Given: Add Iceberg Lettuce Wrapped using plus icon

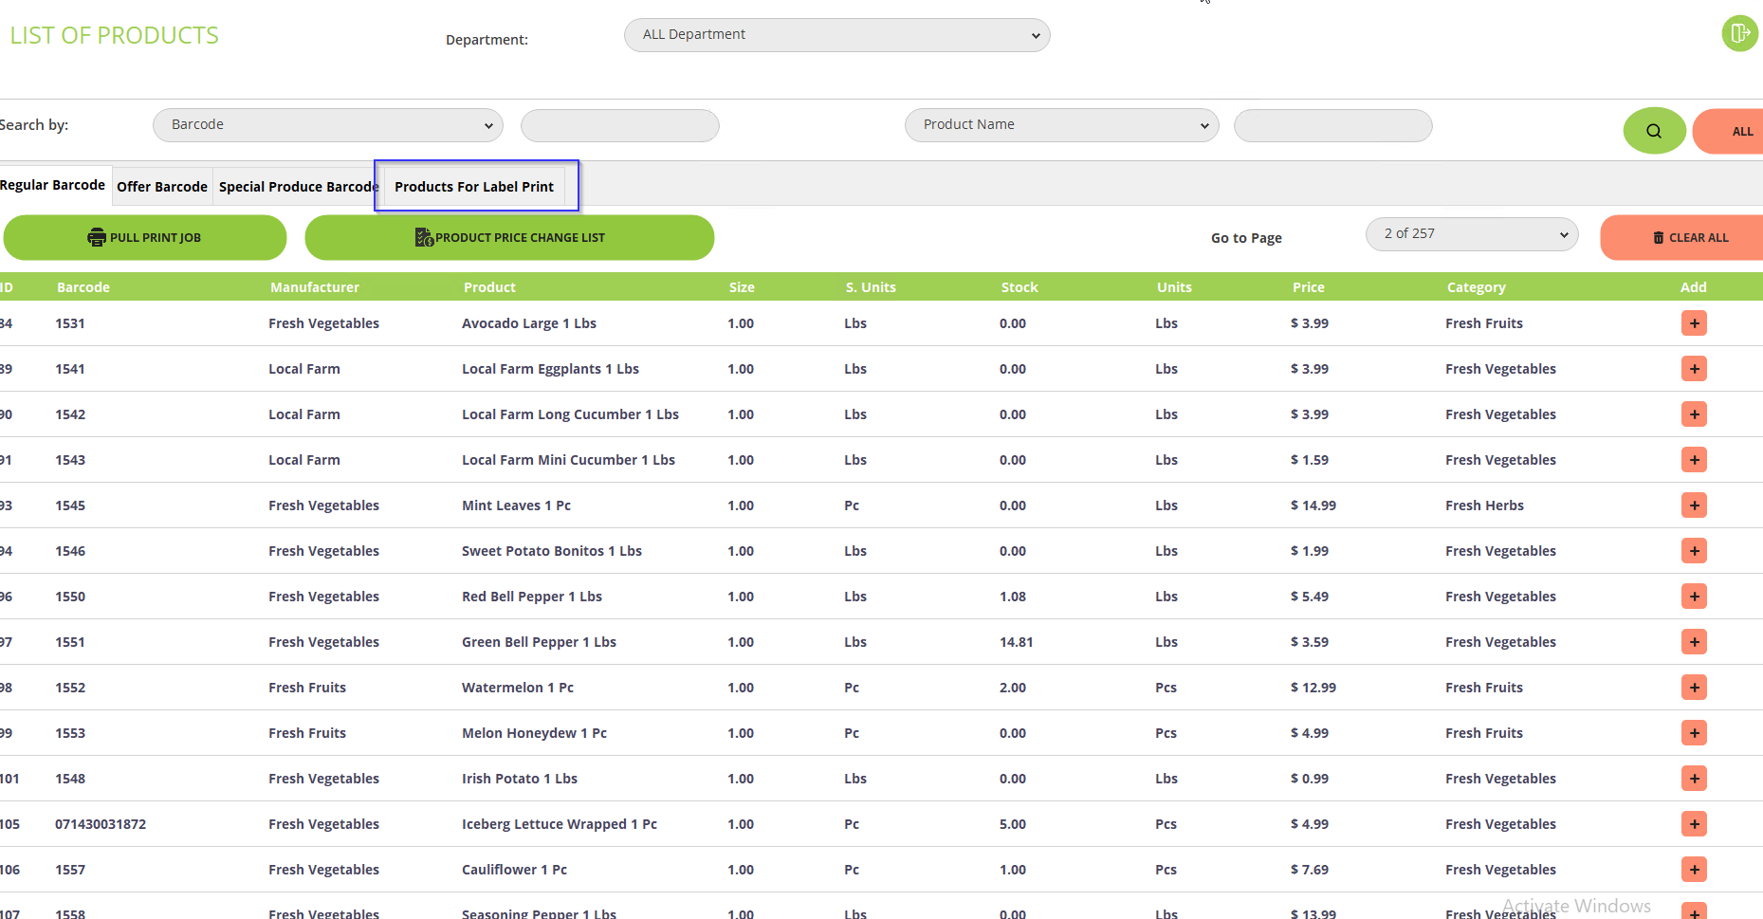Looking at the screenshot, I should pyautogui.click(x=1694, y=824).
